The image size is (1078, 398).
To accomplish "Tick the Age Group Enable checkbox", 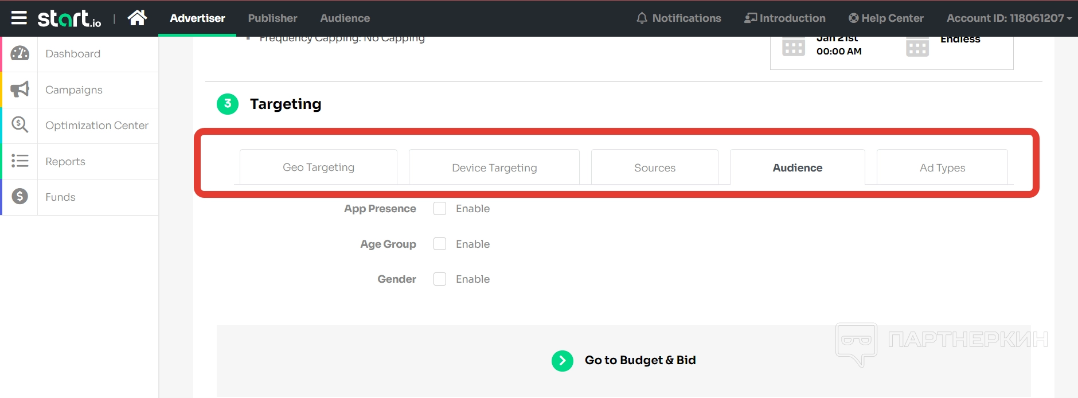I will coord(440,244).
